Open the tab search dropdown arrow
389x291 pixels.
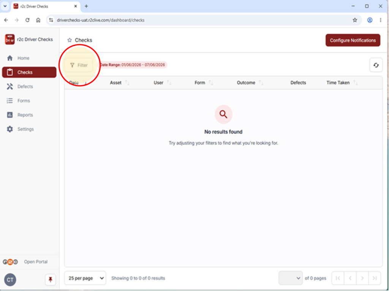coord(5,6)
